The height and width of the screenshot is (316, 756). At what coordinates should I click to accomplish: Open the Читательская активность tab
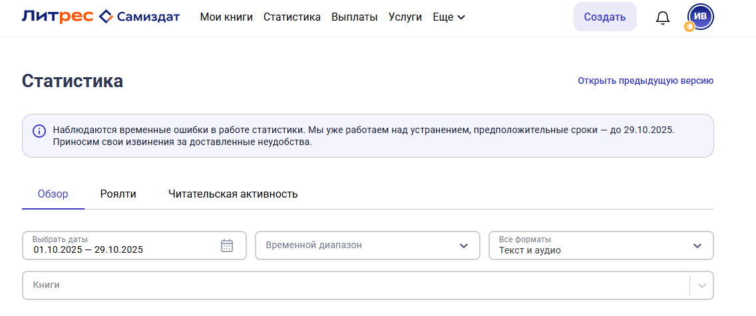click(x=232, y=194)
